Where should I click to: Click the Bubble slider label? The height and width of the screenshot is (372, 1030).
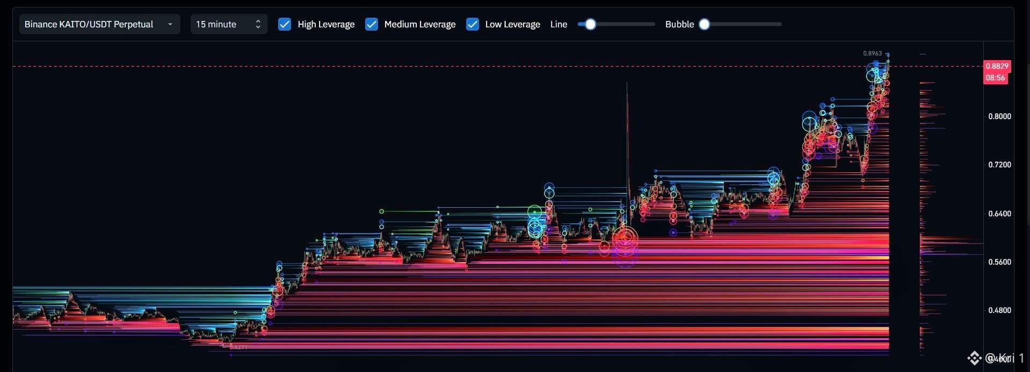point(679,24)
